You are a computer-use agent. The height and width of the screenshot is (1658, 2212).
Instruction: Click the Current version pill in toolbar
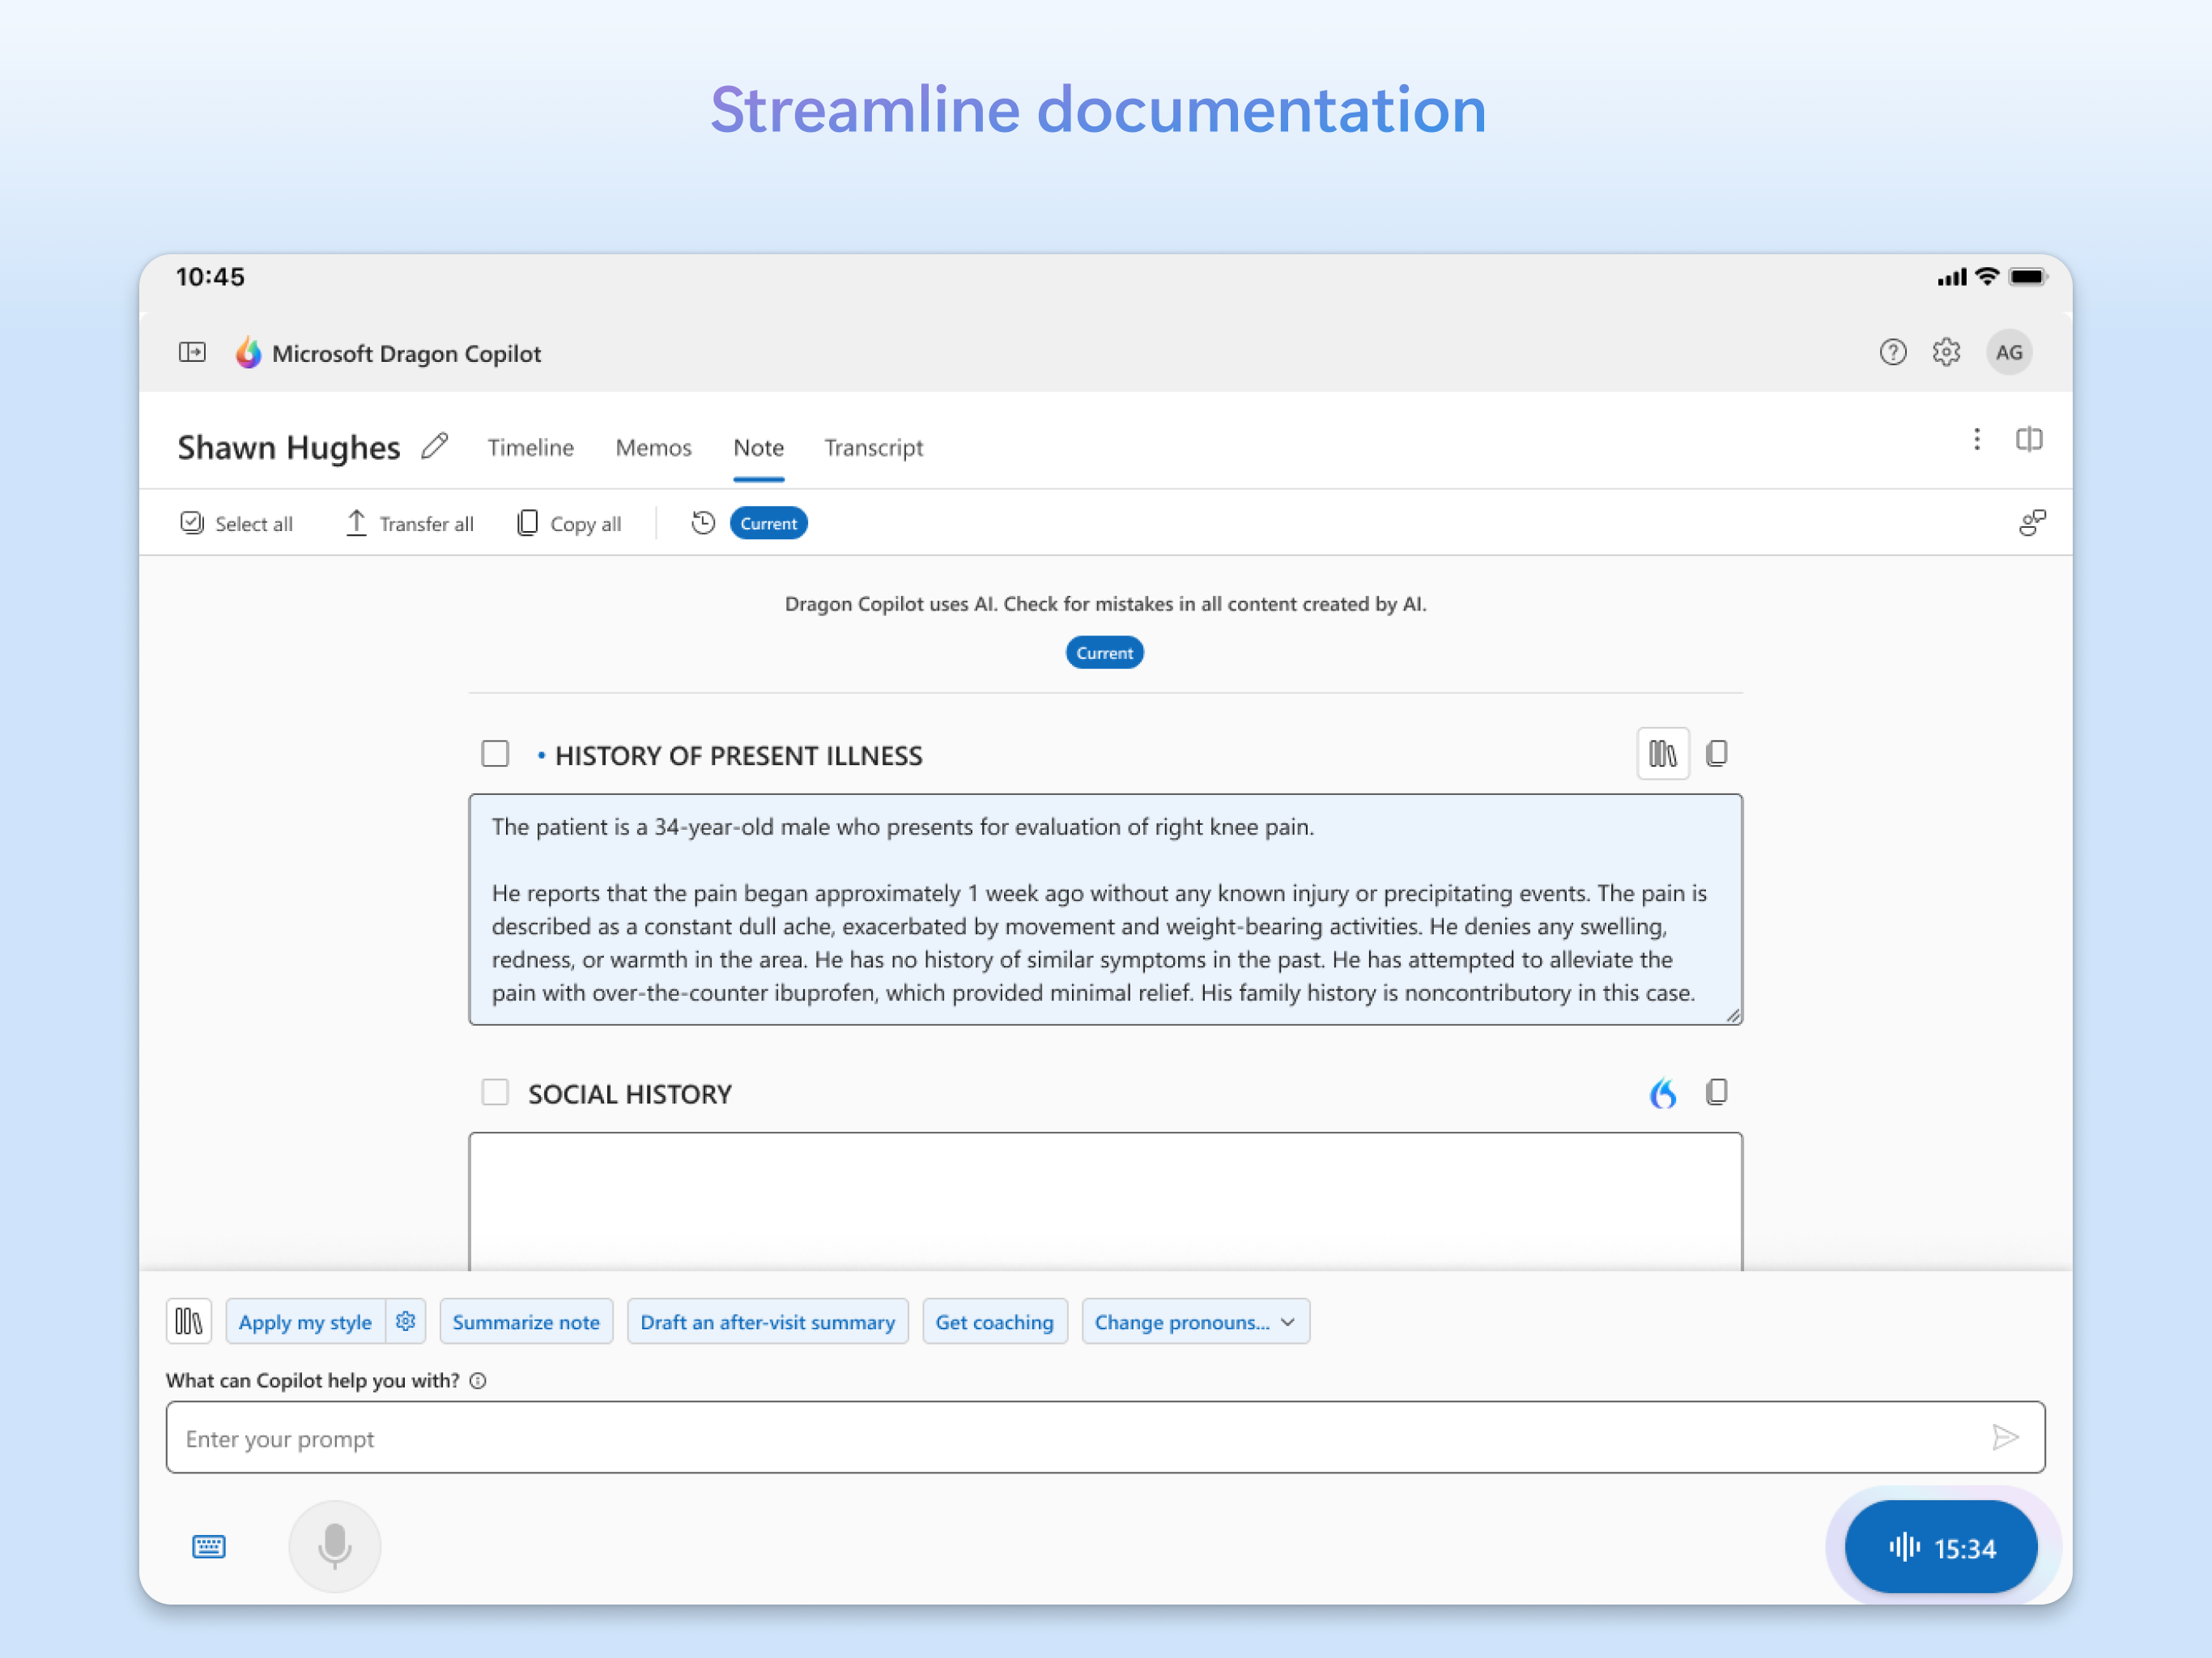(x=769, y=523)
